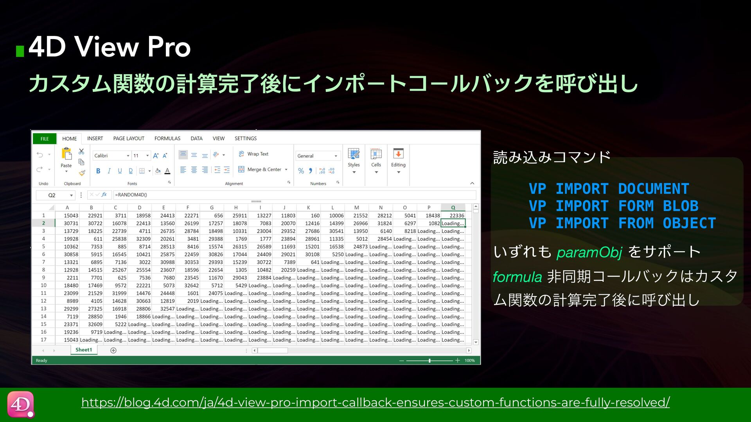This screenshot has width=751, height=422.
Task: Click the zoom out minus button
Action: tap(402, 361)
